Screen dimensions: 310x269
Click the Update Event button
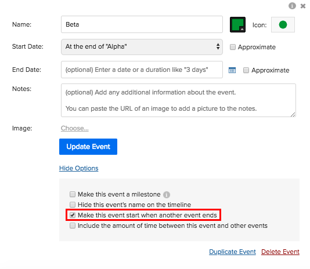88,147
